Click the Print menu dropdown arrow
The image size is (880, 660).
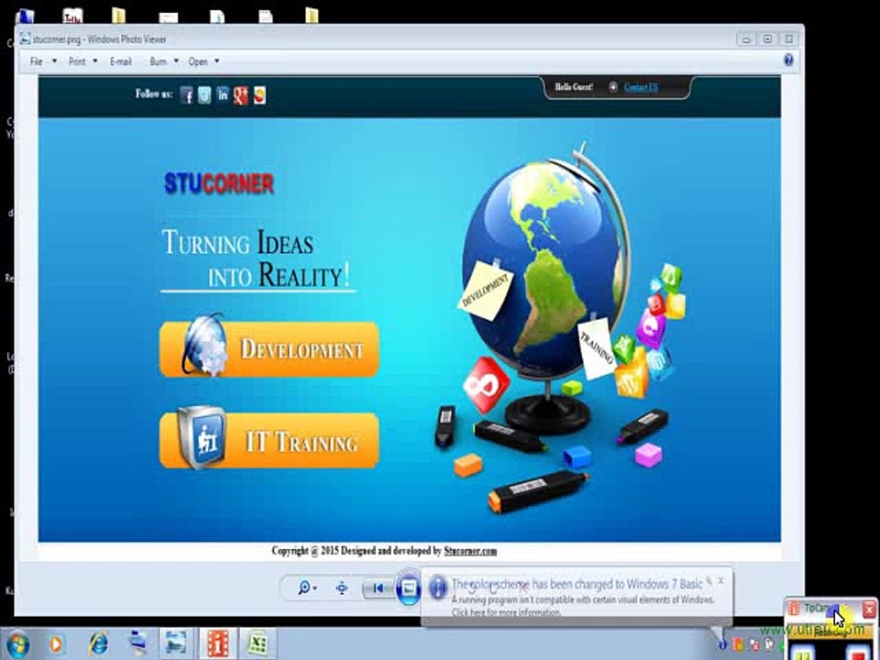point(94,61)
